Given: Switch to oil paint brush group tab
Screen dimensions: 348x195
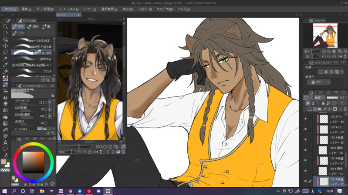Looking at the screenshot, I should click(33, 26).
